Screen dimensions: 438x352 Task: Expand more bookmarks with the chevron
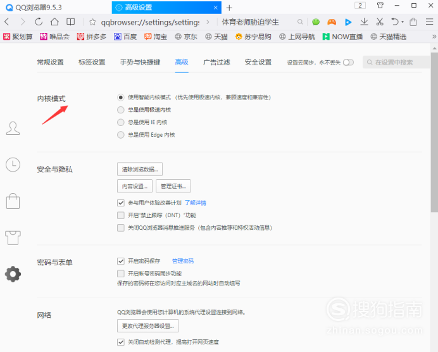tap(434, 37)
